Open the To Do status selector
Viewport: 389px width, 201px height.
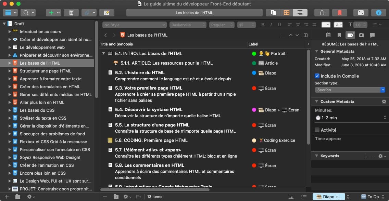(373, 197)
